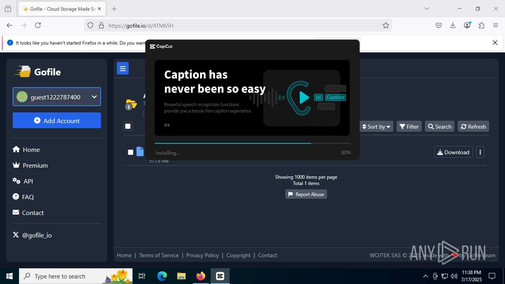Screen dimensions: 505x284
Task: Bookmark this page with star icon
Action: pyautogui.click(x=386, y=25)
